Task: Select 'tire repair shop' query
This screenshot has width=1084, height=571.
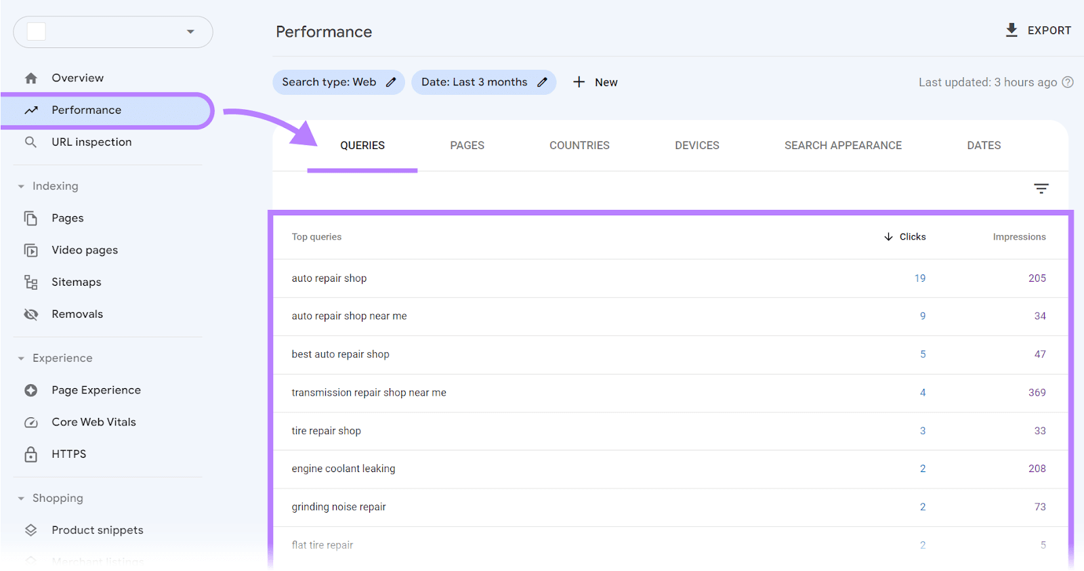Action: tap(671, 431)
